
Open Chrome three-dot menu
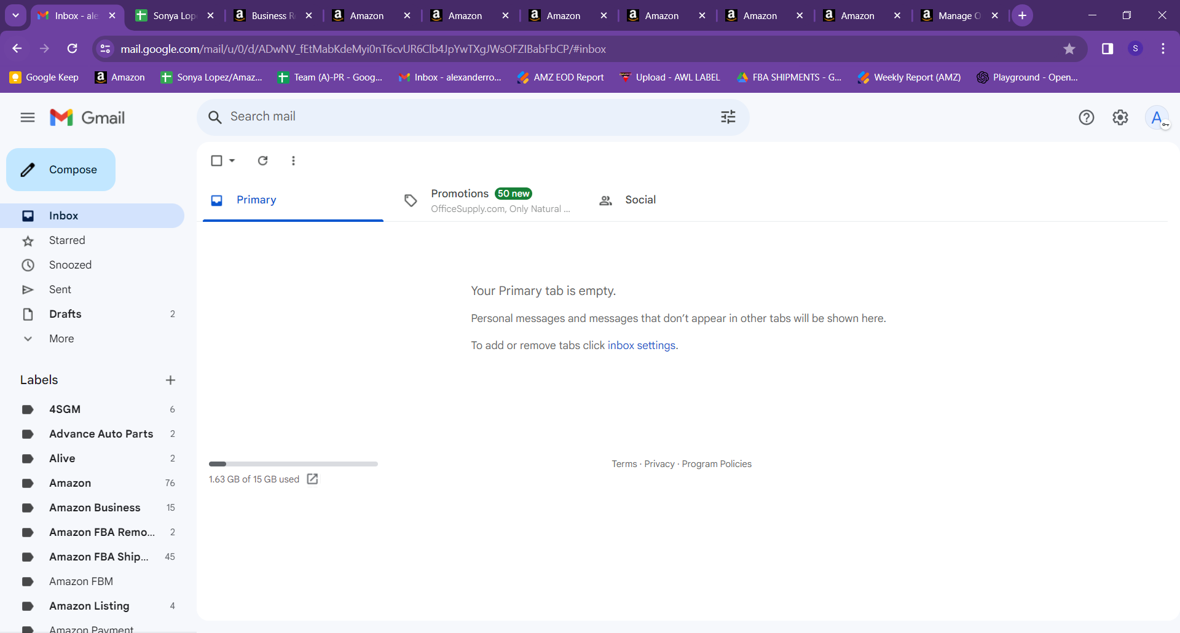tap(1163, 49)
